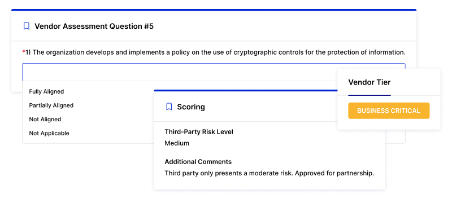This screenshot has height=203, width=452.
Task: Choose Partially Aligned from the list
Action: pyautogui.click(x=51, y=105)
